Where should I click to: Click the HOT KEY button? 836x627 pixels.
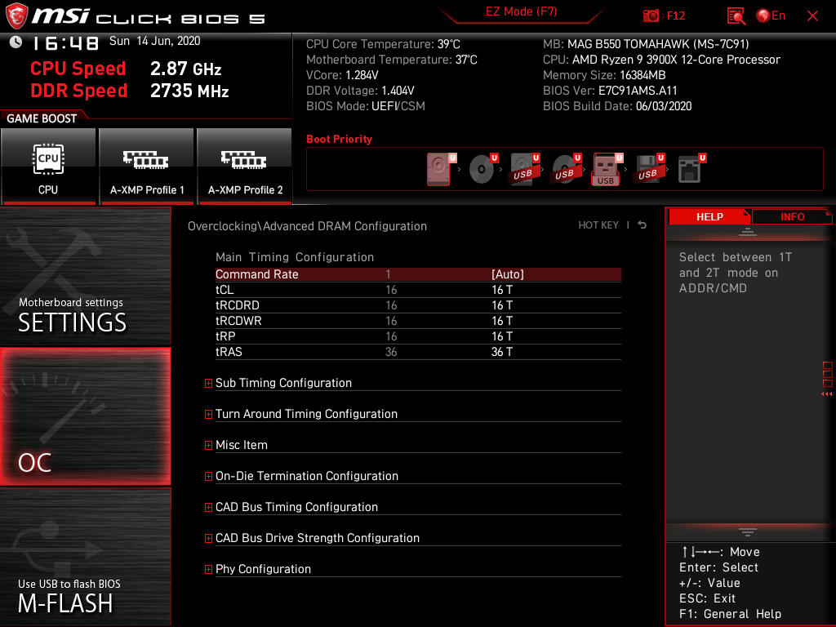pyautogui.click(x=598, y=225)
